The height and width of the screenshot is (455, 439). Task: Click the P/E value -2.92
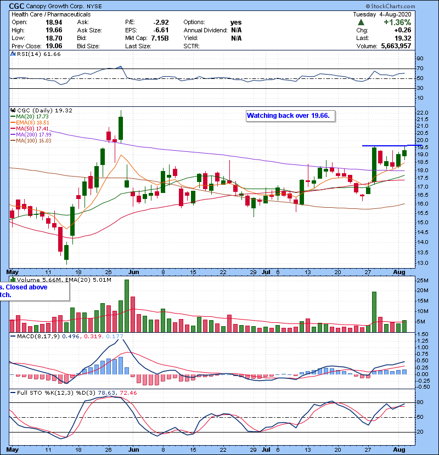(161, 22)
